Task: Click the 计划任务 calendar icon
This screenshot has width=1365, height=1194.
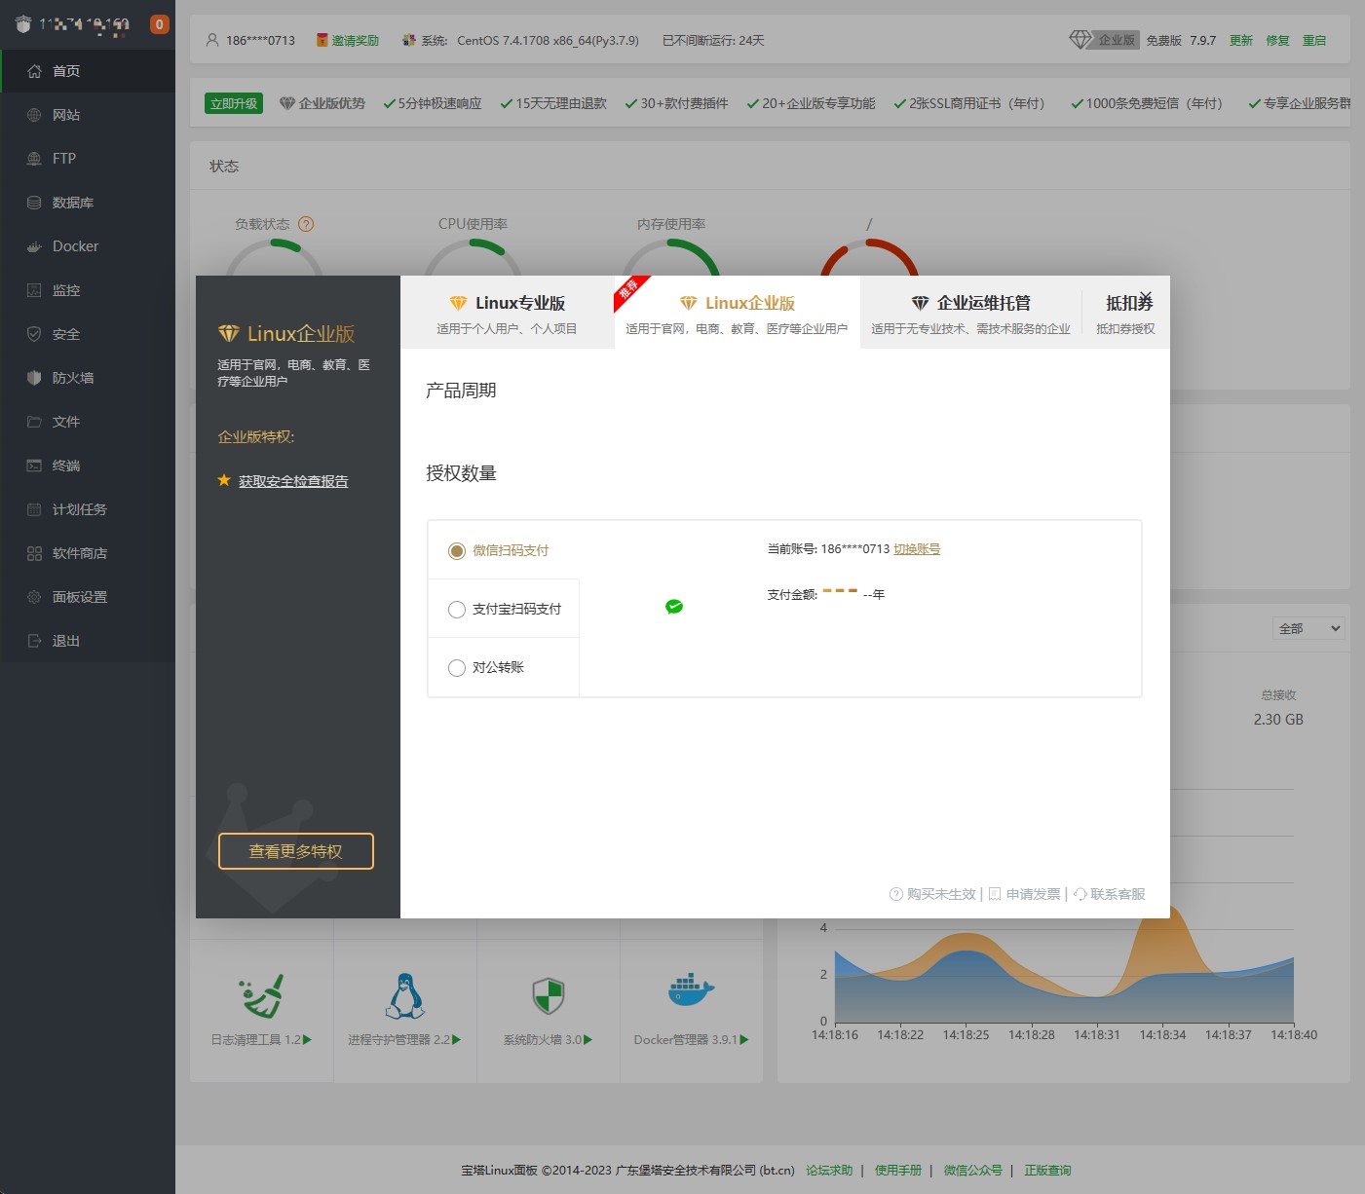Action: pyautogui.click(x=34, y=509)
